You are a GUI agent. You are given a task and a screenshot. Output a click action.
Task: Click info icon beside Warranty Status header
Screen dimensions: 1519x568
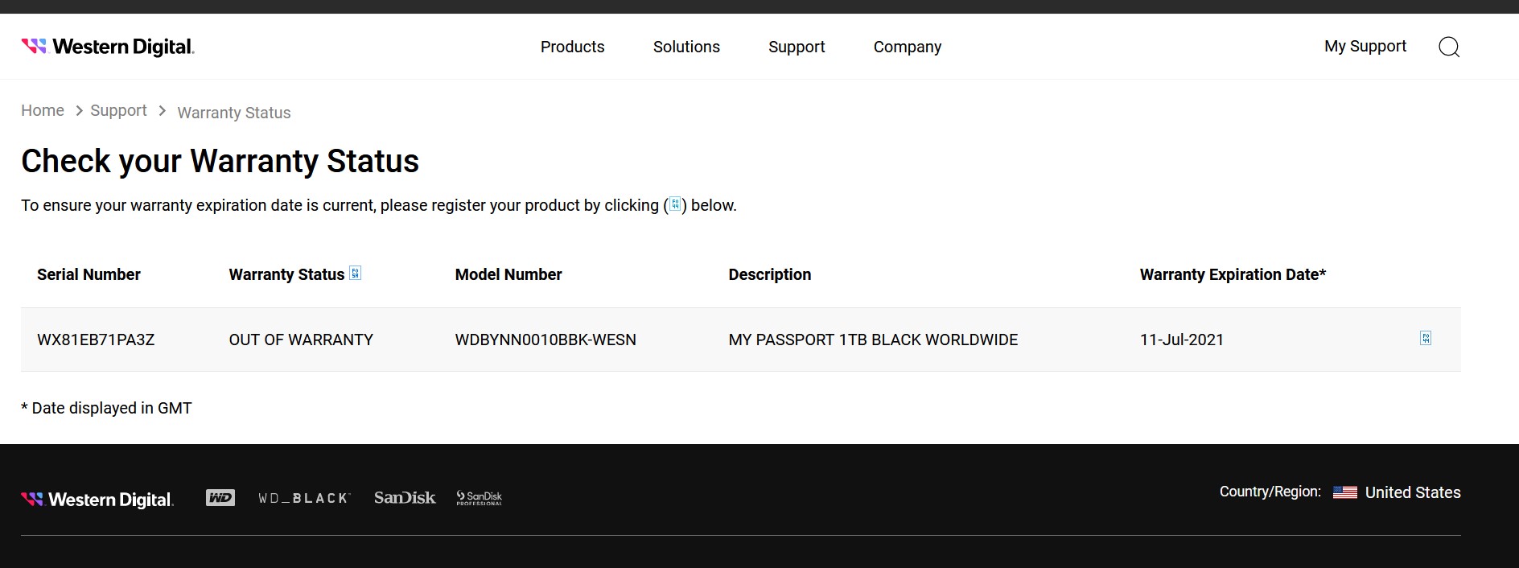355,274
